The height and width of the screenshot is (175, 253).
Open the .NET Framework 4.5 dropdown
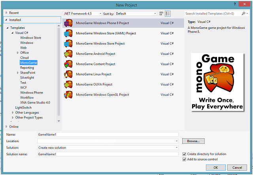[x=83, y=13]
